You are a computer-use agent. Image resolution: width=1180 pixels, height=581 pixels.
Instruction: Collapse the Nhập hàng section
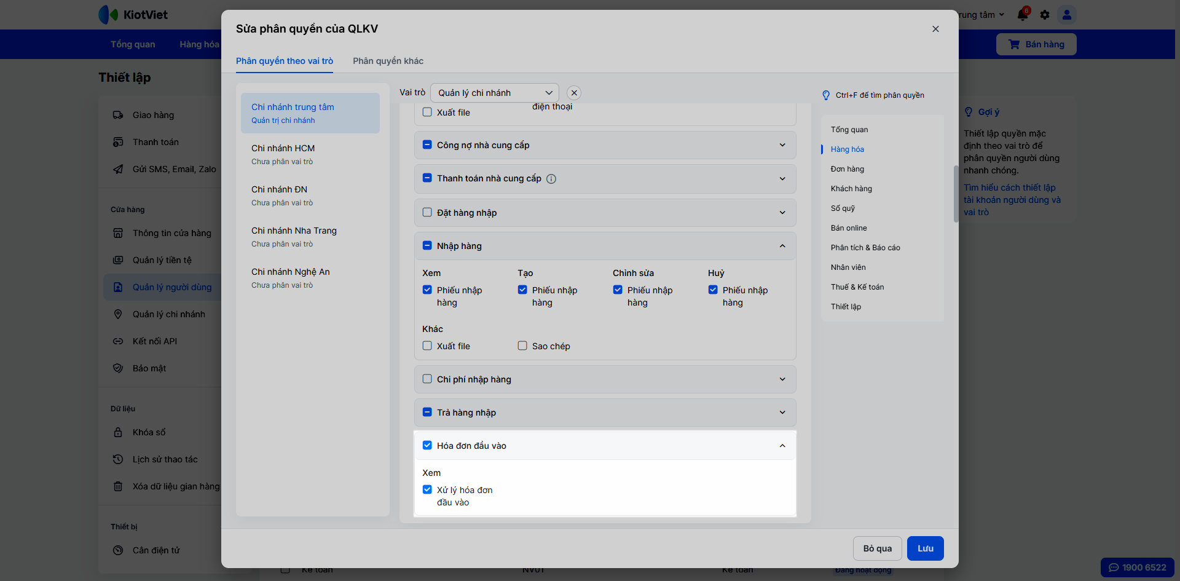[782, 246]
